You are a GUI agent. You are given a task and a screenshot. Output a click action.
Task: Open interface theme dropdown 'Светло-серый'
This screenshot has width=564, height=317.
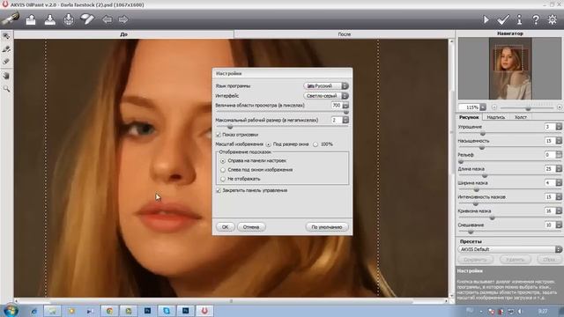(x=326, y=96)
